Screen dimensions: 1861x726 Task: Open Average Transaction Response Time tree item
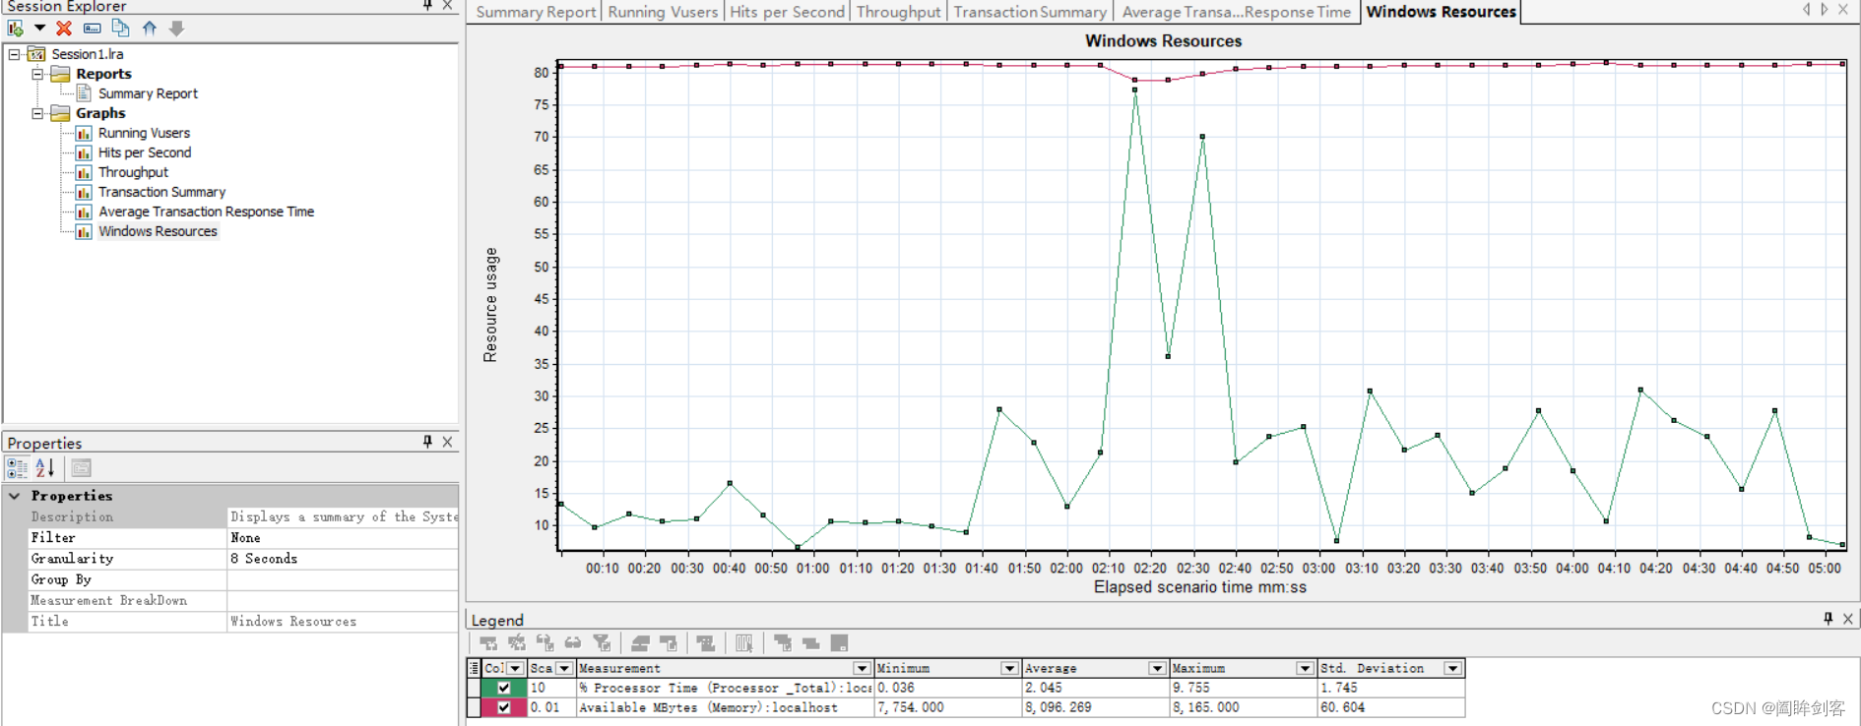pos(206,212)
